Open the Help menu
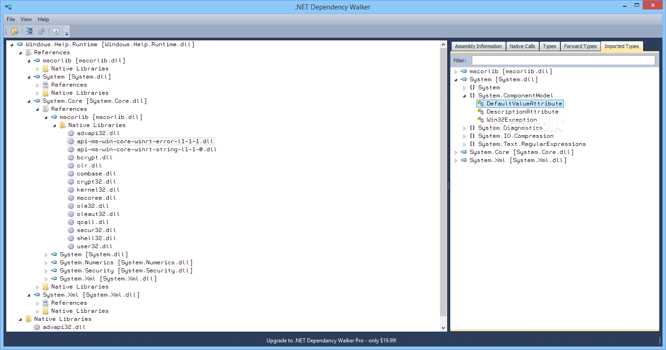Screen dimensions: 666x350 (43, 19)
